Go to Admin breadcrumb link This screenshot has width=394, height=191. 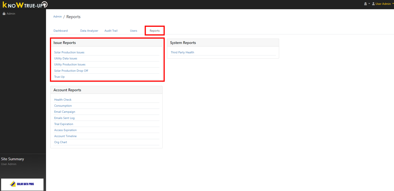[x=58, y=17]
